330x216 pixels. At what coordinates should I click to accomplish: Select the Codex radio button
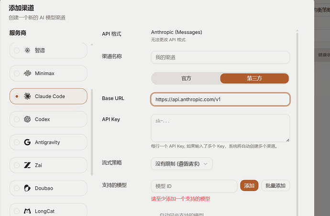17,119
